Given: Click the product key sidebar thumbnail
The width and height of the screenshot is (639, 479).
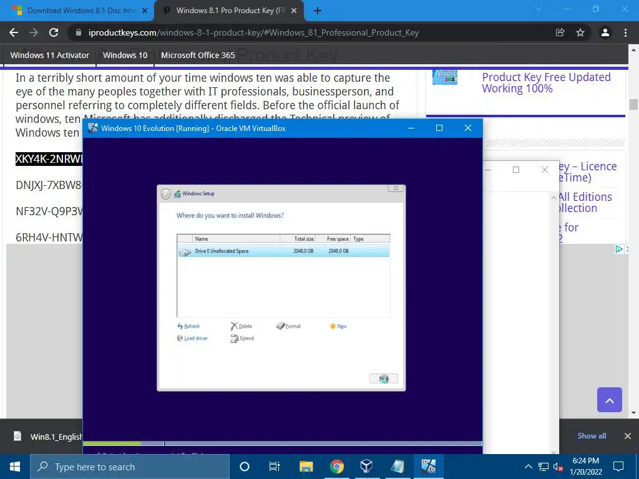Looking at the screenshot, I should pos(444,77).
